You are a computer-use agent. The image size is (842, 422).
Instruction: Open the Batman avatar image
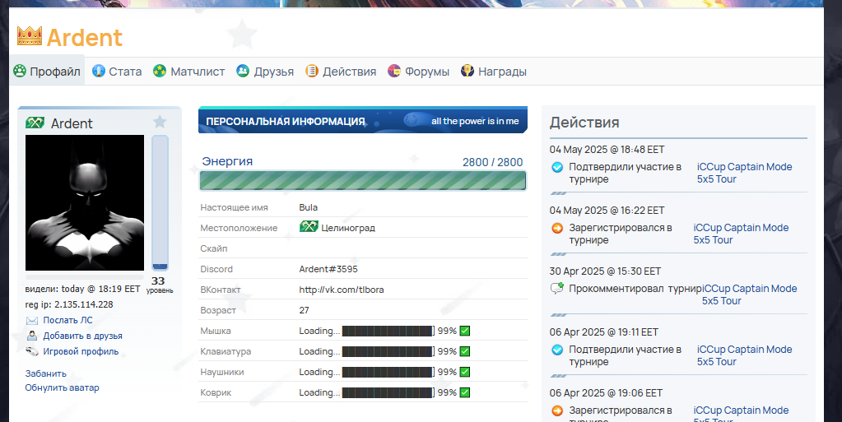point(85,202)
